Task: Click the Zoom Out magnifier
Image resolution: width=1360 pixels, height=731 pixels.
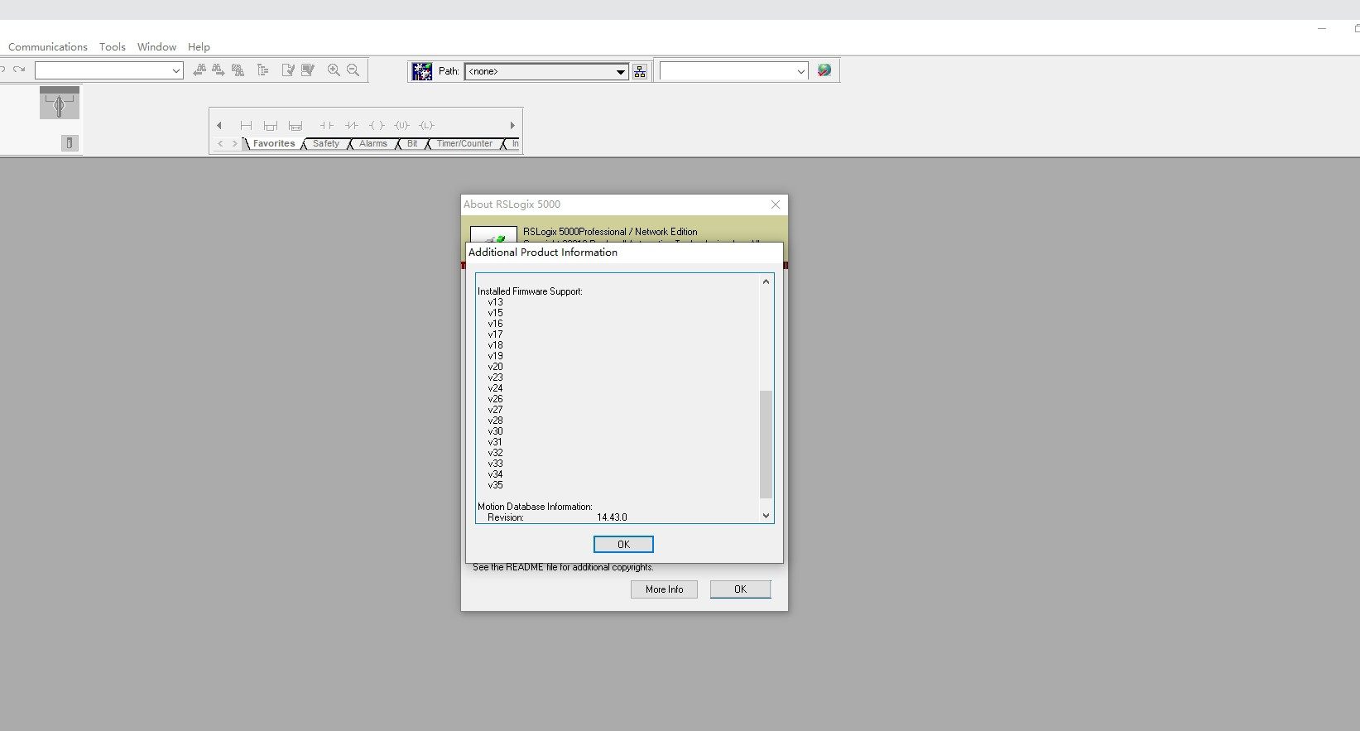Action: click(x=353, y=70)
